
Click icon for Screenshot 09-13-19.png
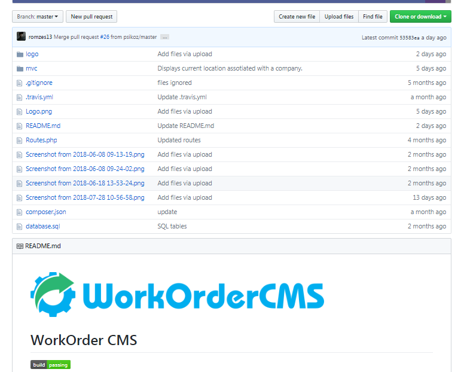[20, 155]
